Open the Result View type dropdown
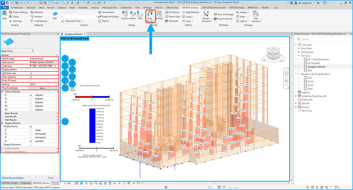The width and height of the screenshot is (353, 190). point(17,51)
